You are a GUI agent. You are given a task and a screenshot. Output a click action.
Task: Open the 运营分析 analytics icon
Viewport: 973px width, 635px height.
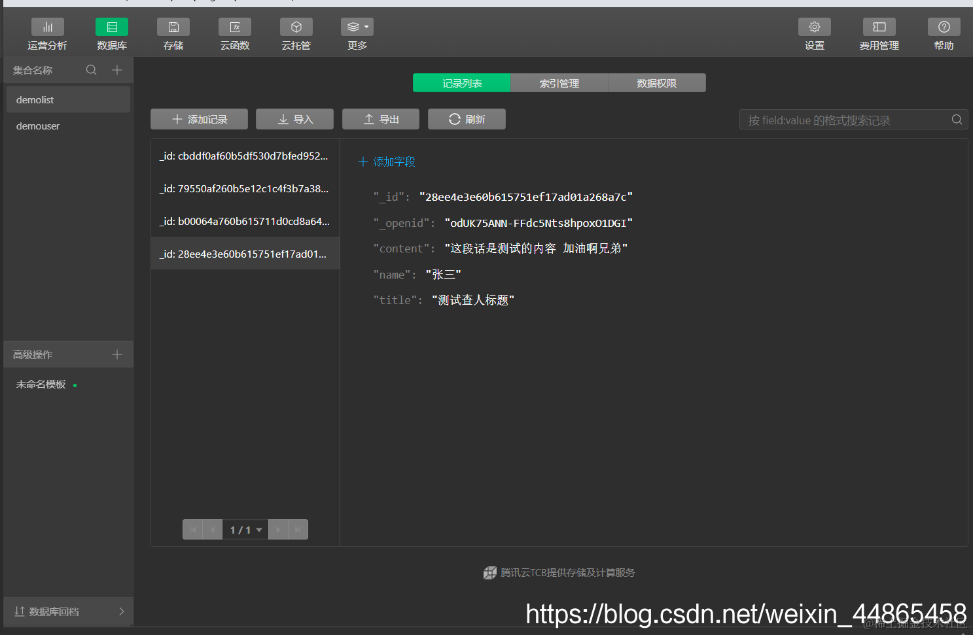tap(47, 27)
